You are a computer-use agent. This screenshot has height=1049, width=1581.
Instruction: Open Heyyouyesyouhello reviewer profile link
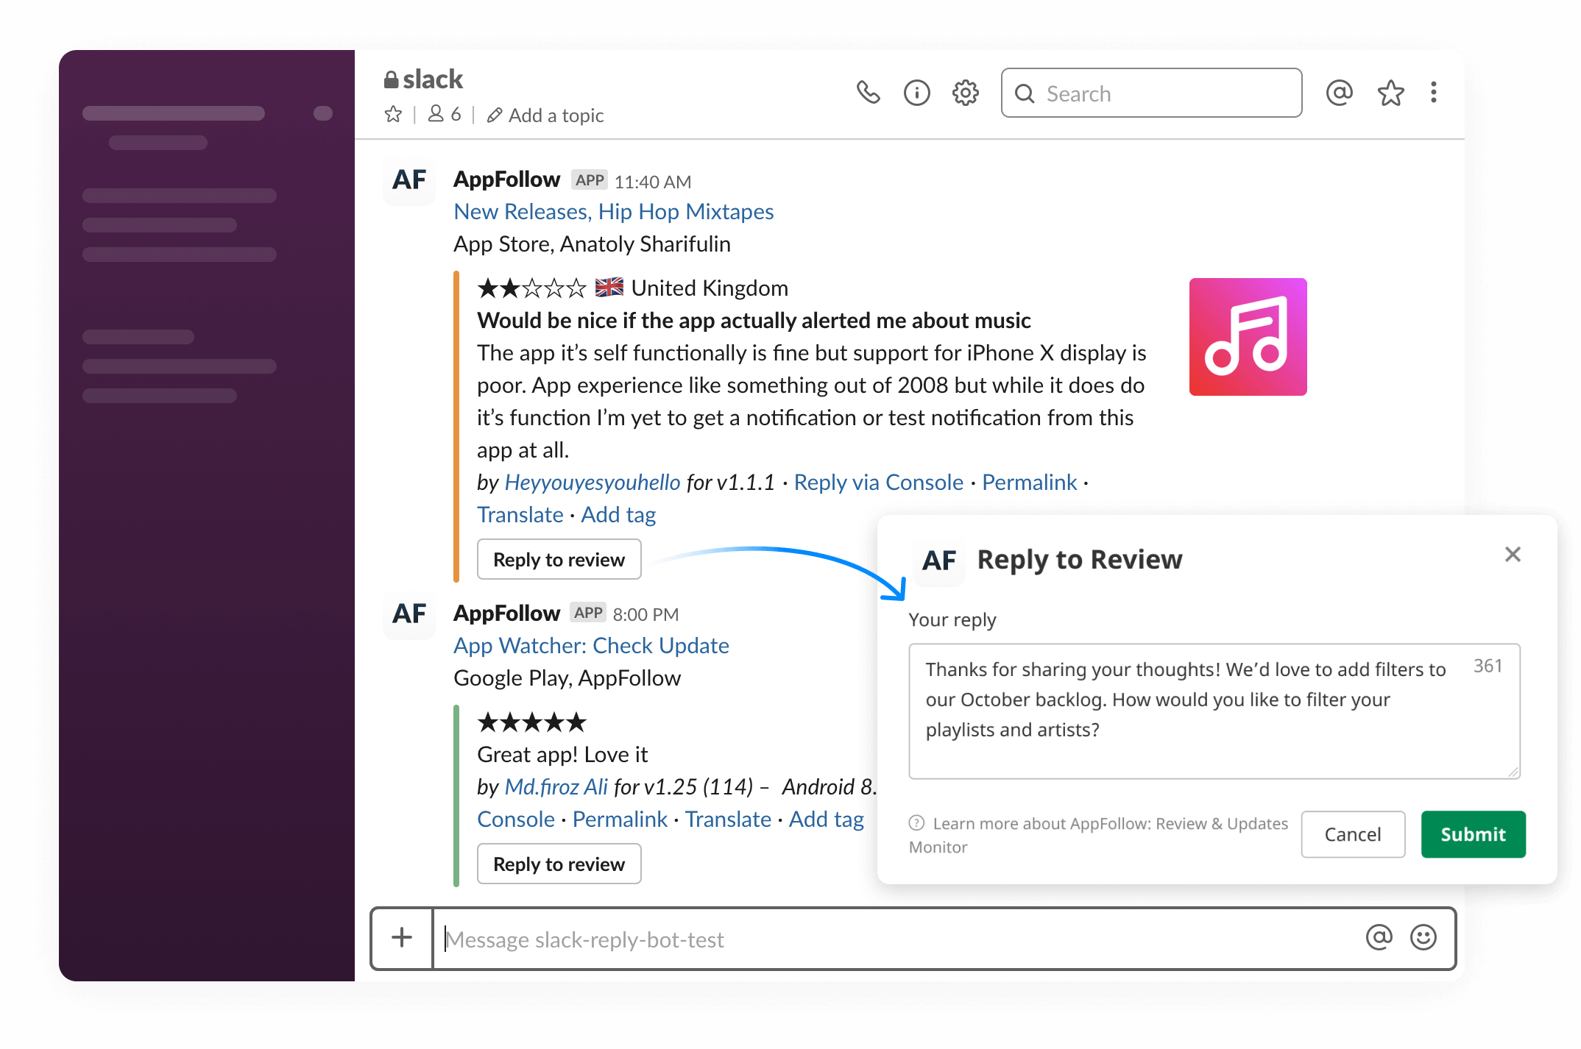pyautogui.click(x=592, y=483)
